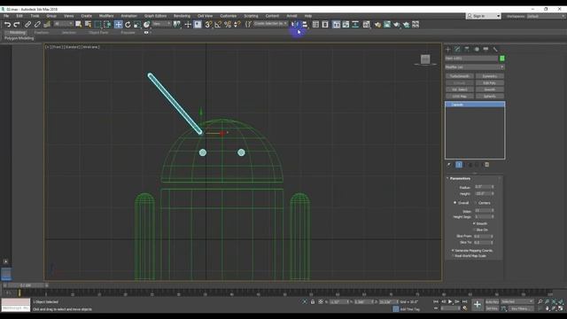Click the Redo arrow icon

pos(17,24)
